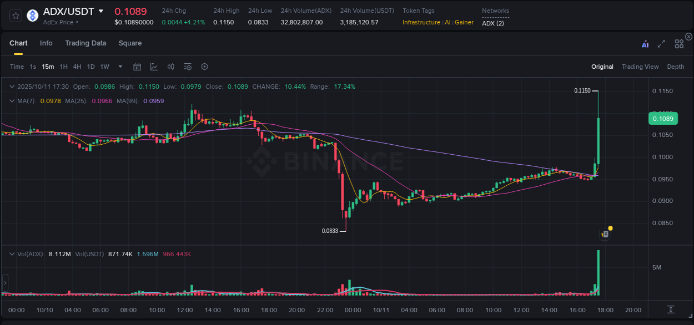Switch to the Trading Data tab
Image resolution: width=694 pixels, height=325 pixels.
click(86, 43)
